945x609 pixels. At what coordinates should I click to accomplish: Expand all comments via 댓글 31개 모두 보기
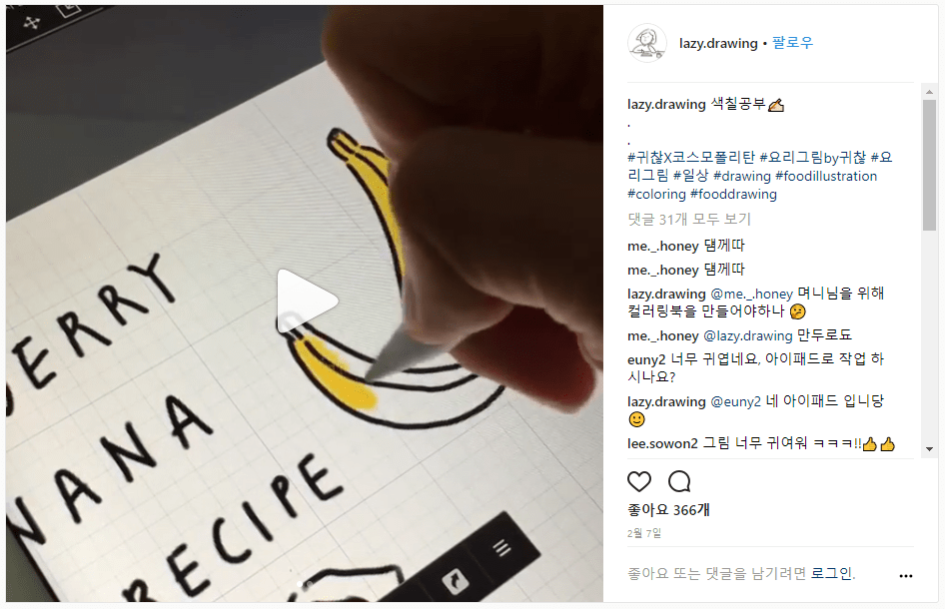pos(689,220)
